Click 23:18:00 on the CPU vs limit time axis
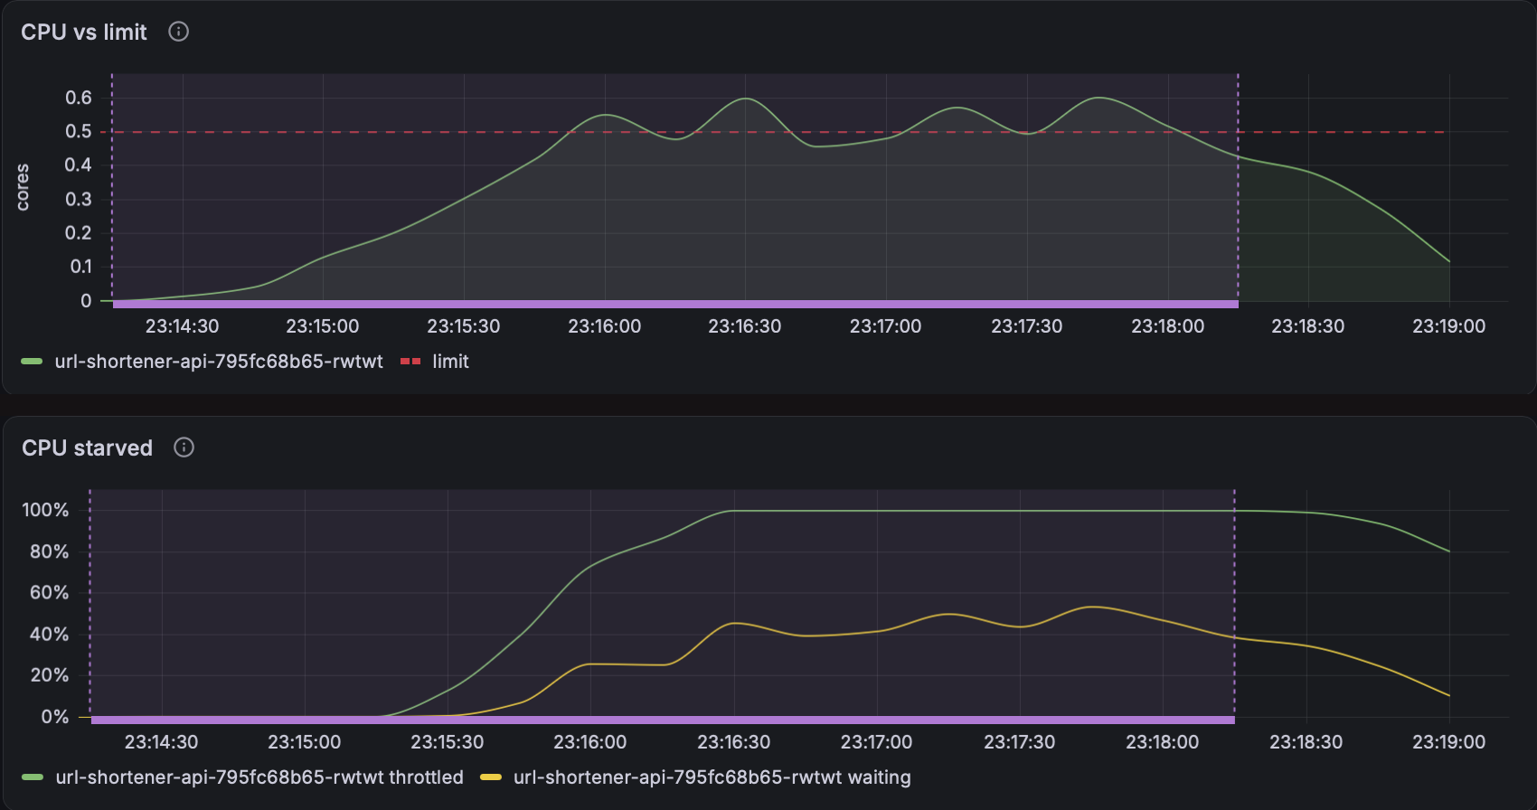 [1168, 326]
